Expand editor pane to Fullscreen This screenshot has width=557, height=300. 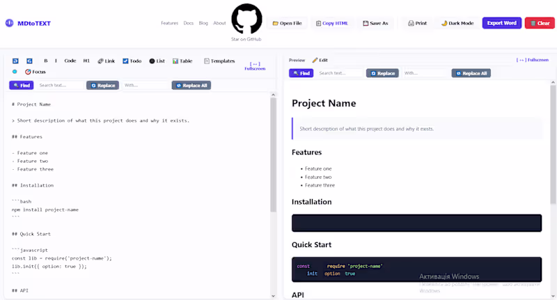pos(255,66)
